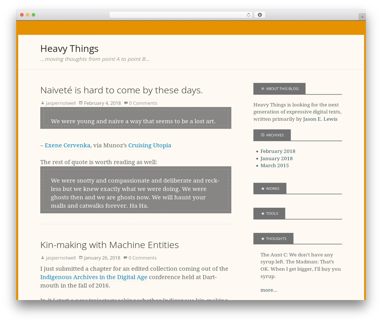Click the star icon in Tools heading

(x=263, y=214)
